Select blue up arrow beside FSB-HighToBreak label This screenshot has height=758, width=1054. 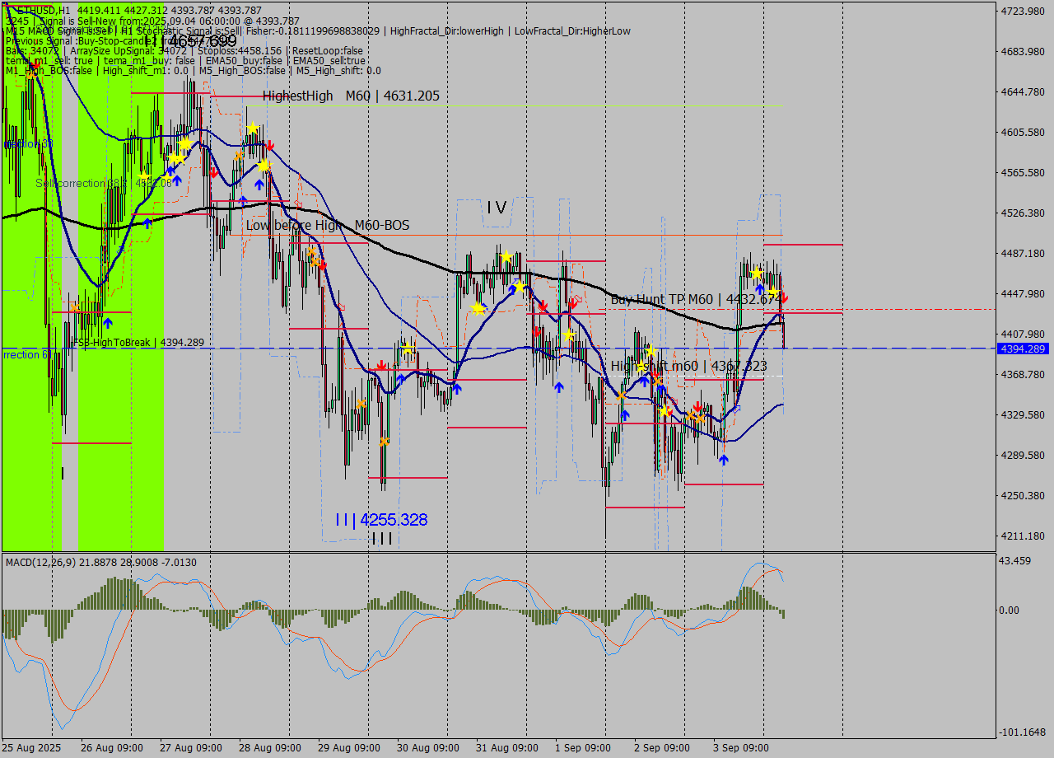108,323
